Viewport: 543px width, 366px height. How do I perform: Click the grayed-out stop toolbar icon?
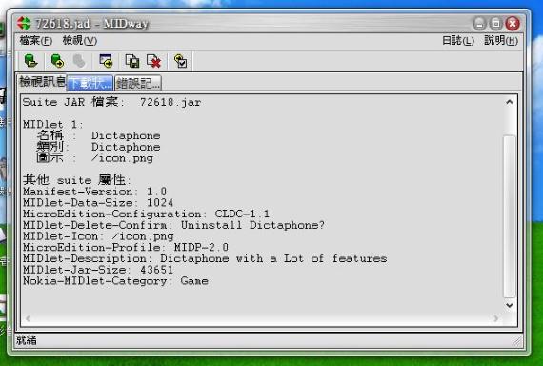coord(79,61)
